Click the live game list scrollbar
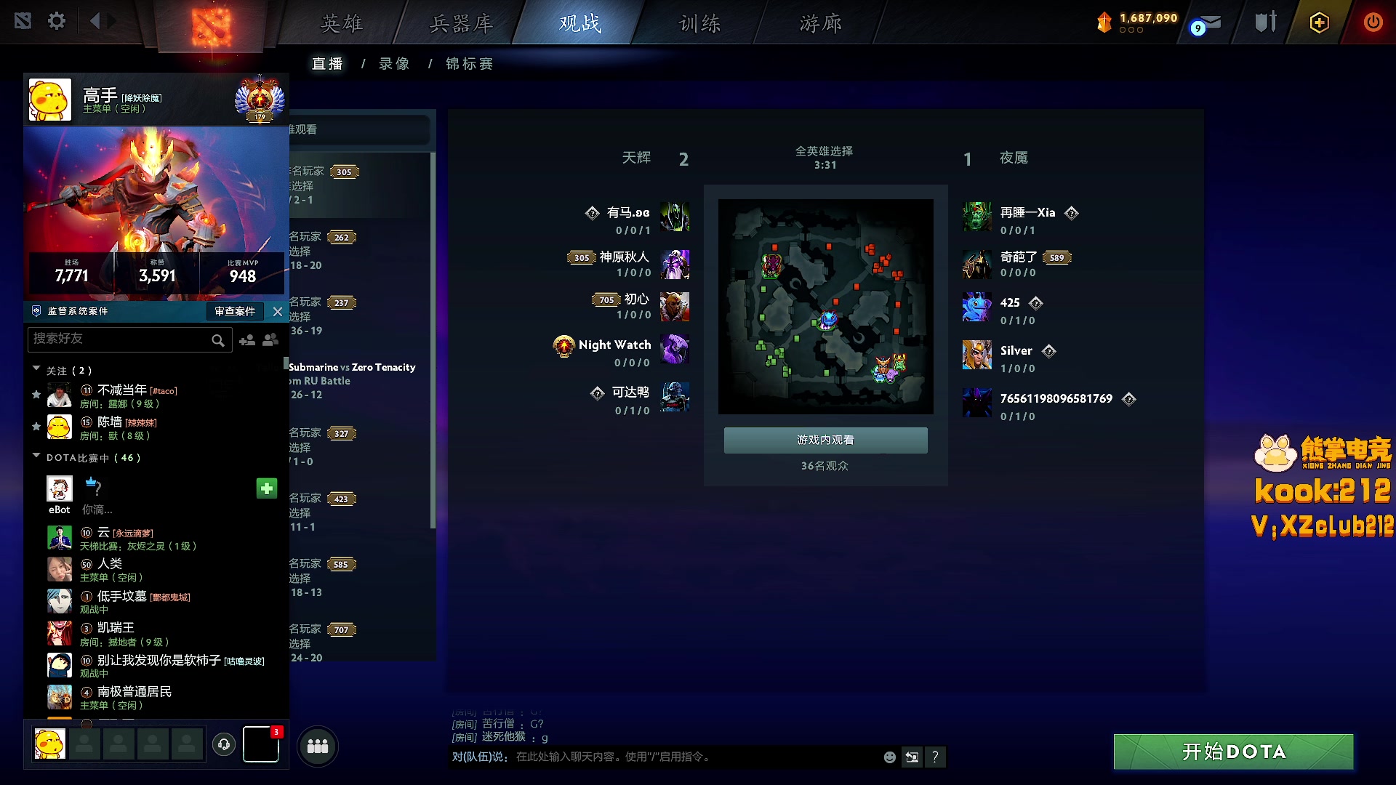This screenshot has width=1396, height=785. click(x=433, y=340)
